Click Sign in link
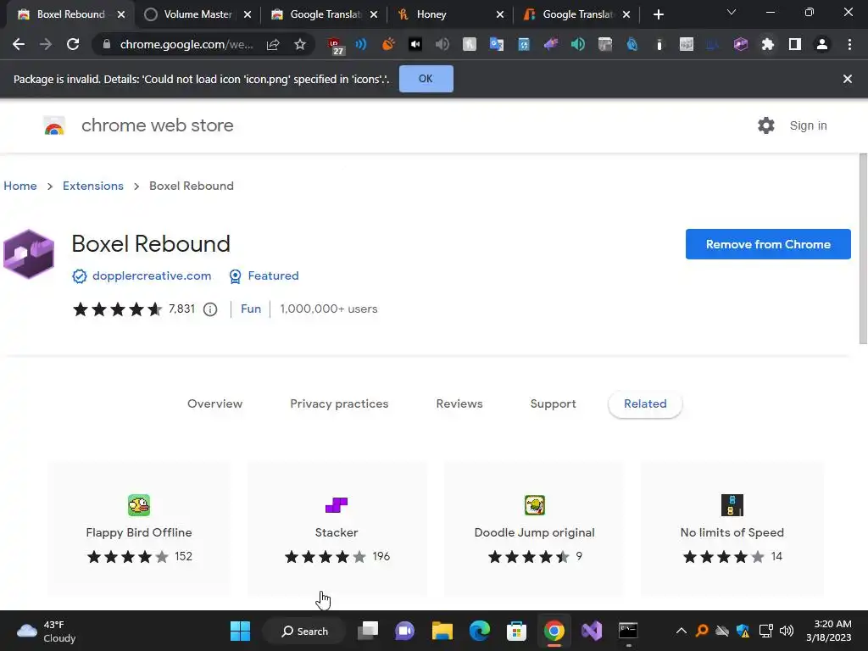The height and width of the screenshot is (651, 868). [x=808, y=125]
